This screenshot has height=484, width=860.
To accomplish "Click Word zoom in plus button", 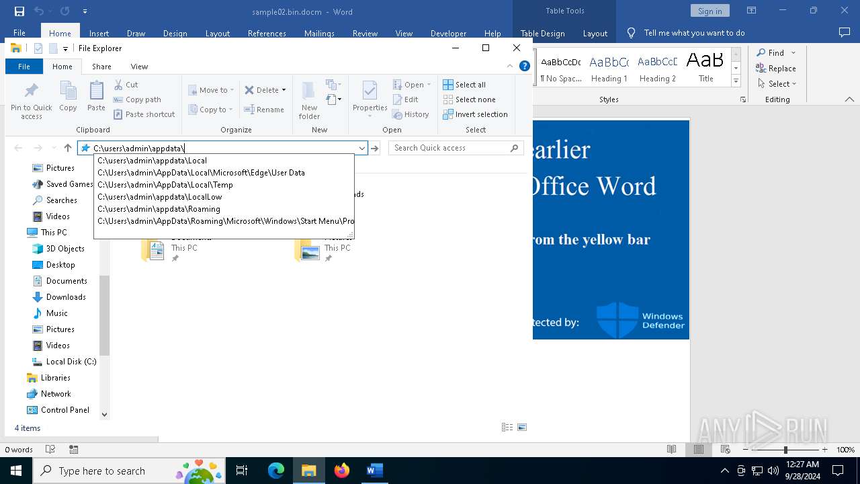I will (x=824, y=450).
